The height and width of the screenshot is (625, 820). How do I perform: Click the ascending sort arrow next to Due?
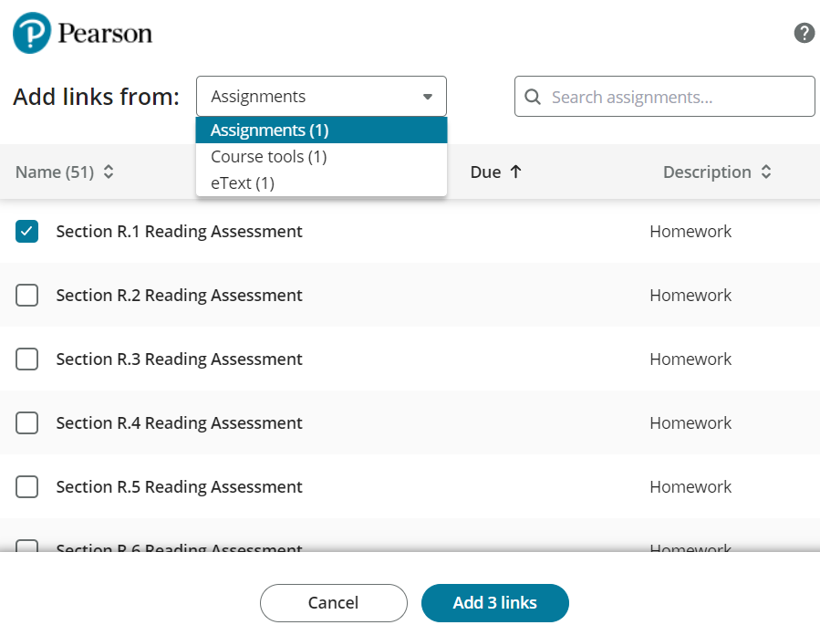point(516,172)
